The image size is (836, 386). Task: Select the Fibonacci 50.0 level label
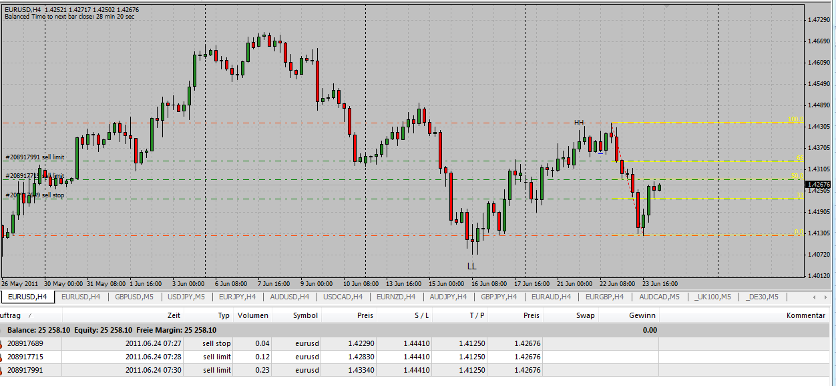[797, 176]
